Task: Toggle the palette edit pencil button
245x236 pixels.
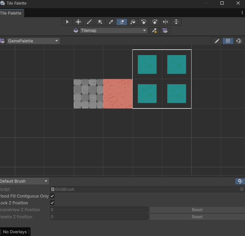Action: click(x=217, y=41)
